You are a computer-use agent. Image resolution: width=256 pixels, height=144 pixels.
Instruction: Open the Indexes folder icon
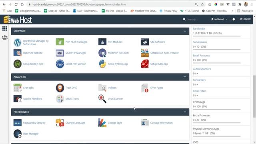(102, 88)
